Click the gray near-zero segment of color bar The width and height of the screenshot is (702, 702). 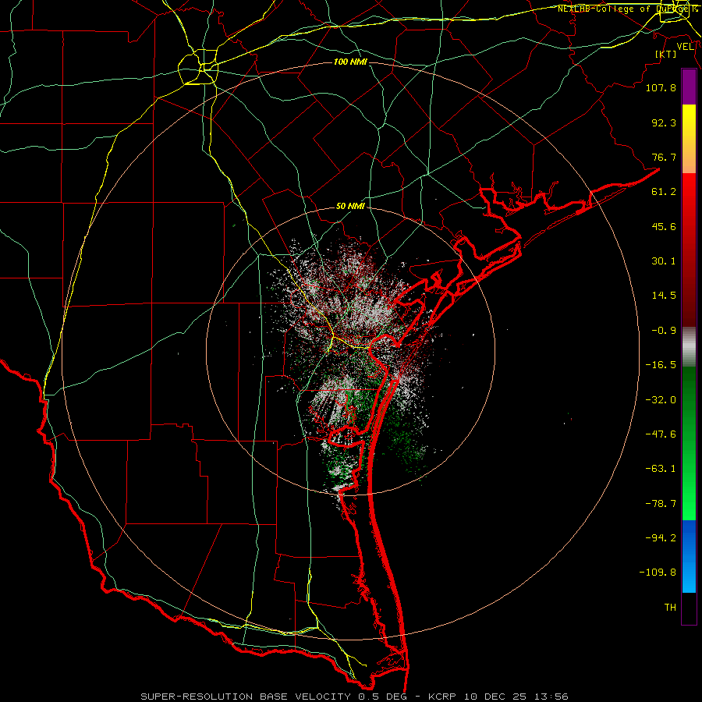[x=689, y=347]
